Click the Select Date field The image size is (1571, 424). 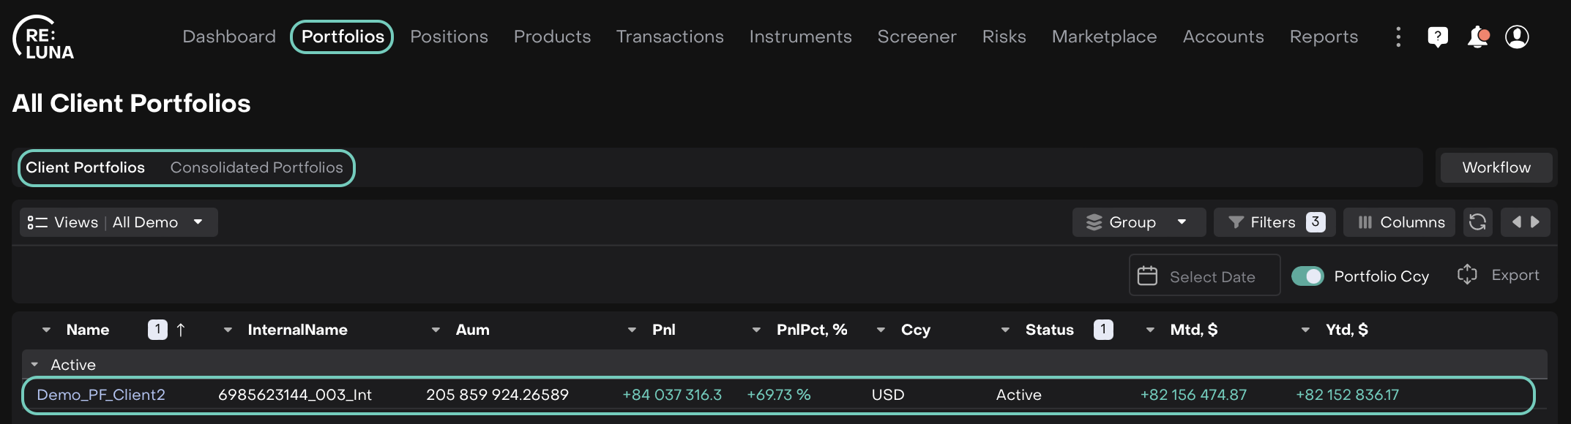(1204, 276)
